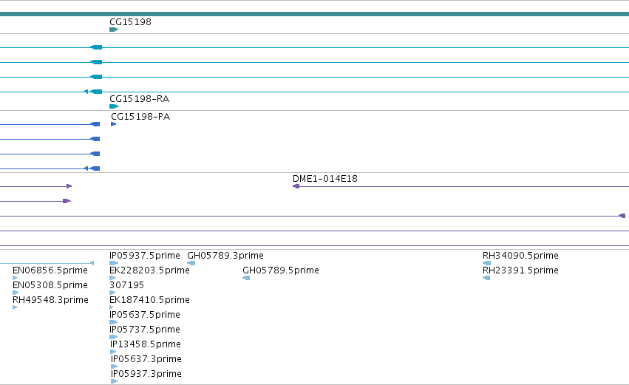Viewport: 629px width, 385px height.
Task: Select the GH05789.5prime EST glyph
Action: coord(246,279)
